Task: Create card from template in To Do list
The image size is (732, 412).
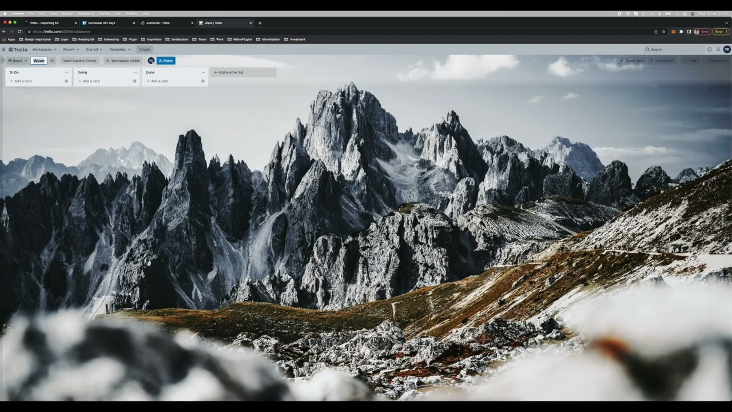Action: click(x=66, y=81)
